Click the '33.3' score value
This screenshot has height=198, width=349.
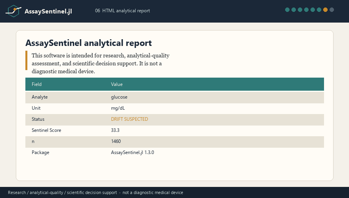click(x=115, y=130)
